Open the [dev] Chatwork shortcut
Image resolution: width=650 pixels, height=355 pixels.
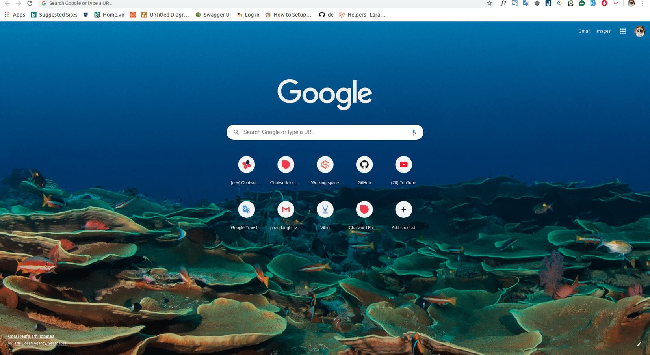[x=246, y=171]
